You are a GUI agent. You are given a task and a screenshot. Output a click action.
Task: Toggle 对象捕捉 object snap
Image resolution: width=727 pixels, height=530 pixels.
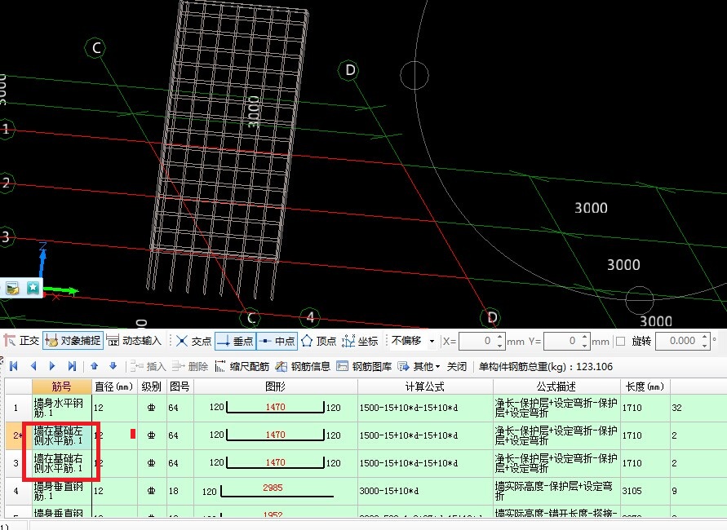73,341
